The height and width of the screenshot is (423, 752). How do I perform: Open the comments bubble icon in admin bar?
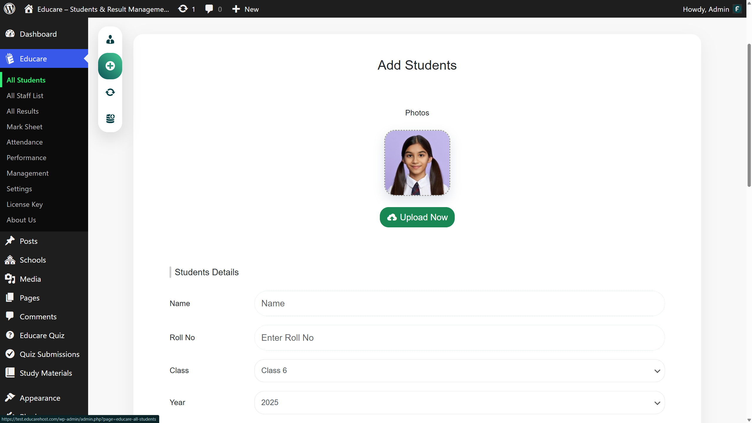[x=209, y=9]
